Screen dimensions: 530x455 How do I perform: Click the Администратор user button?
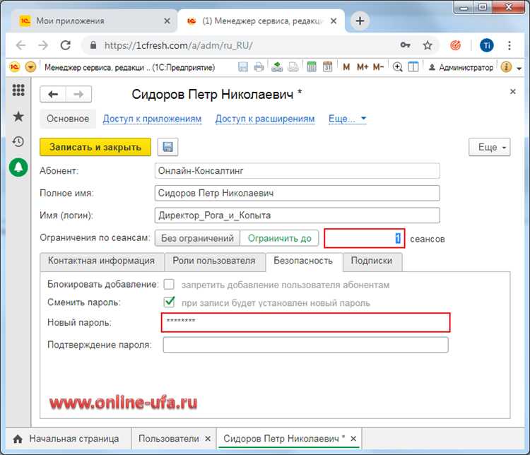click(461, 68)
